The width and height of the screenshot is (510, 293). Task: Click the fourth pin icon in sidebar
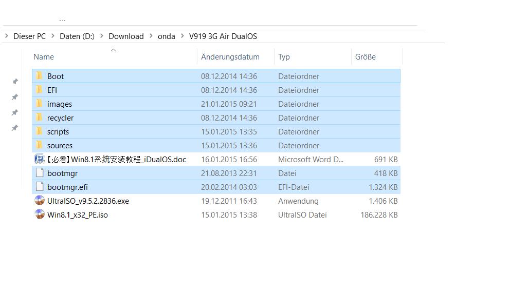click(x=15, y=128)
